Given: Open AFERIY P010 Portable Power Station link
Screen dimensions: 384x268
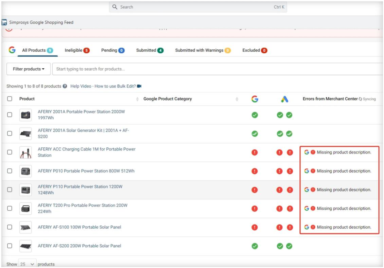Looking at the screenshot, I should point(86,171).
